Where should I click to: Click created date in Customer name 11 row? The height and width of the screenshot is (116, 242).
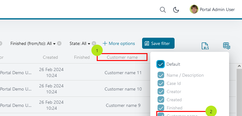click(x=51, y=73)
